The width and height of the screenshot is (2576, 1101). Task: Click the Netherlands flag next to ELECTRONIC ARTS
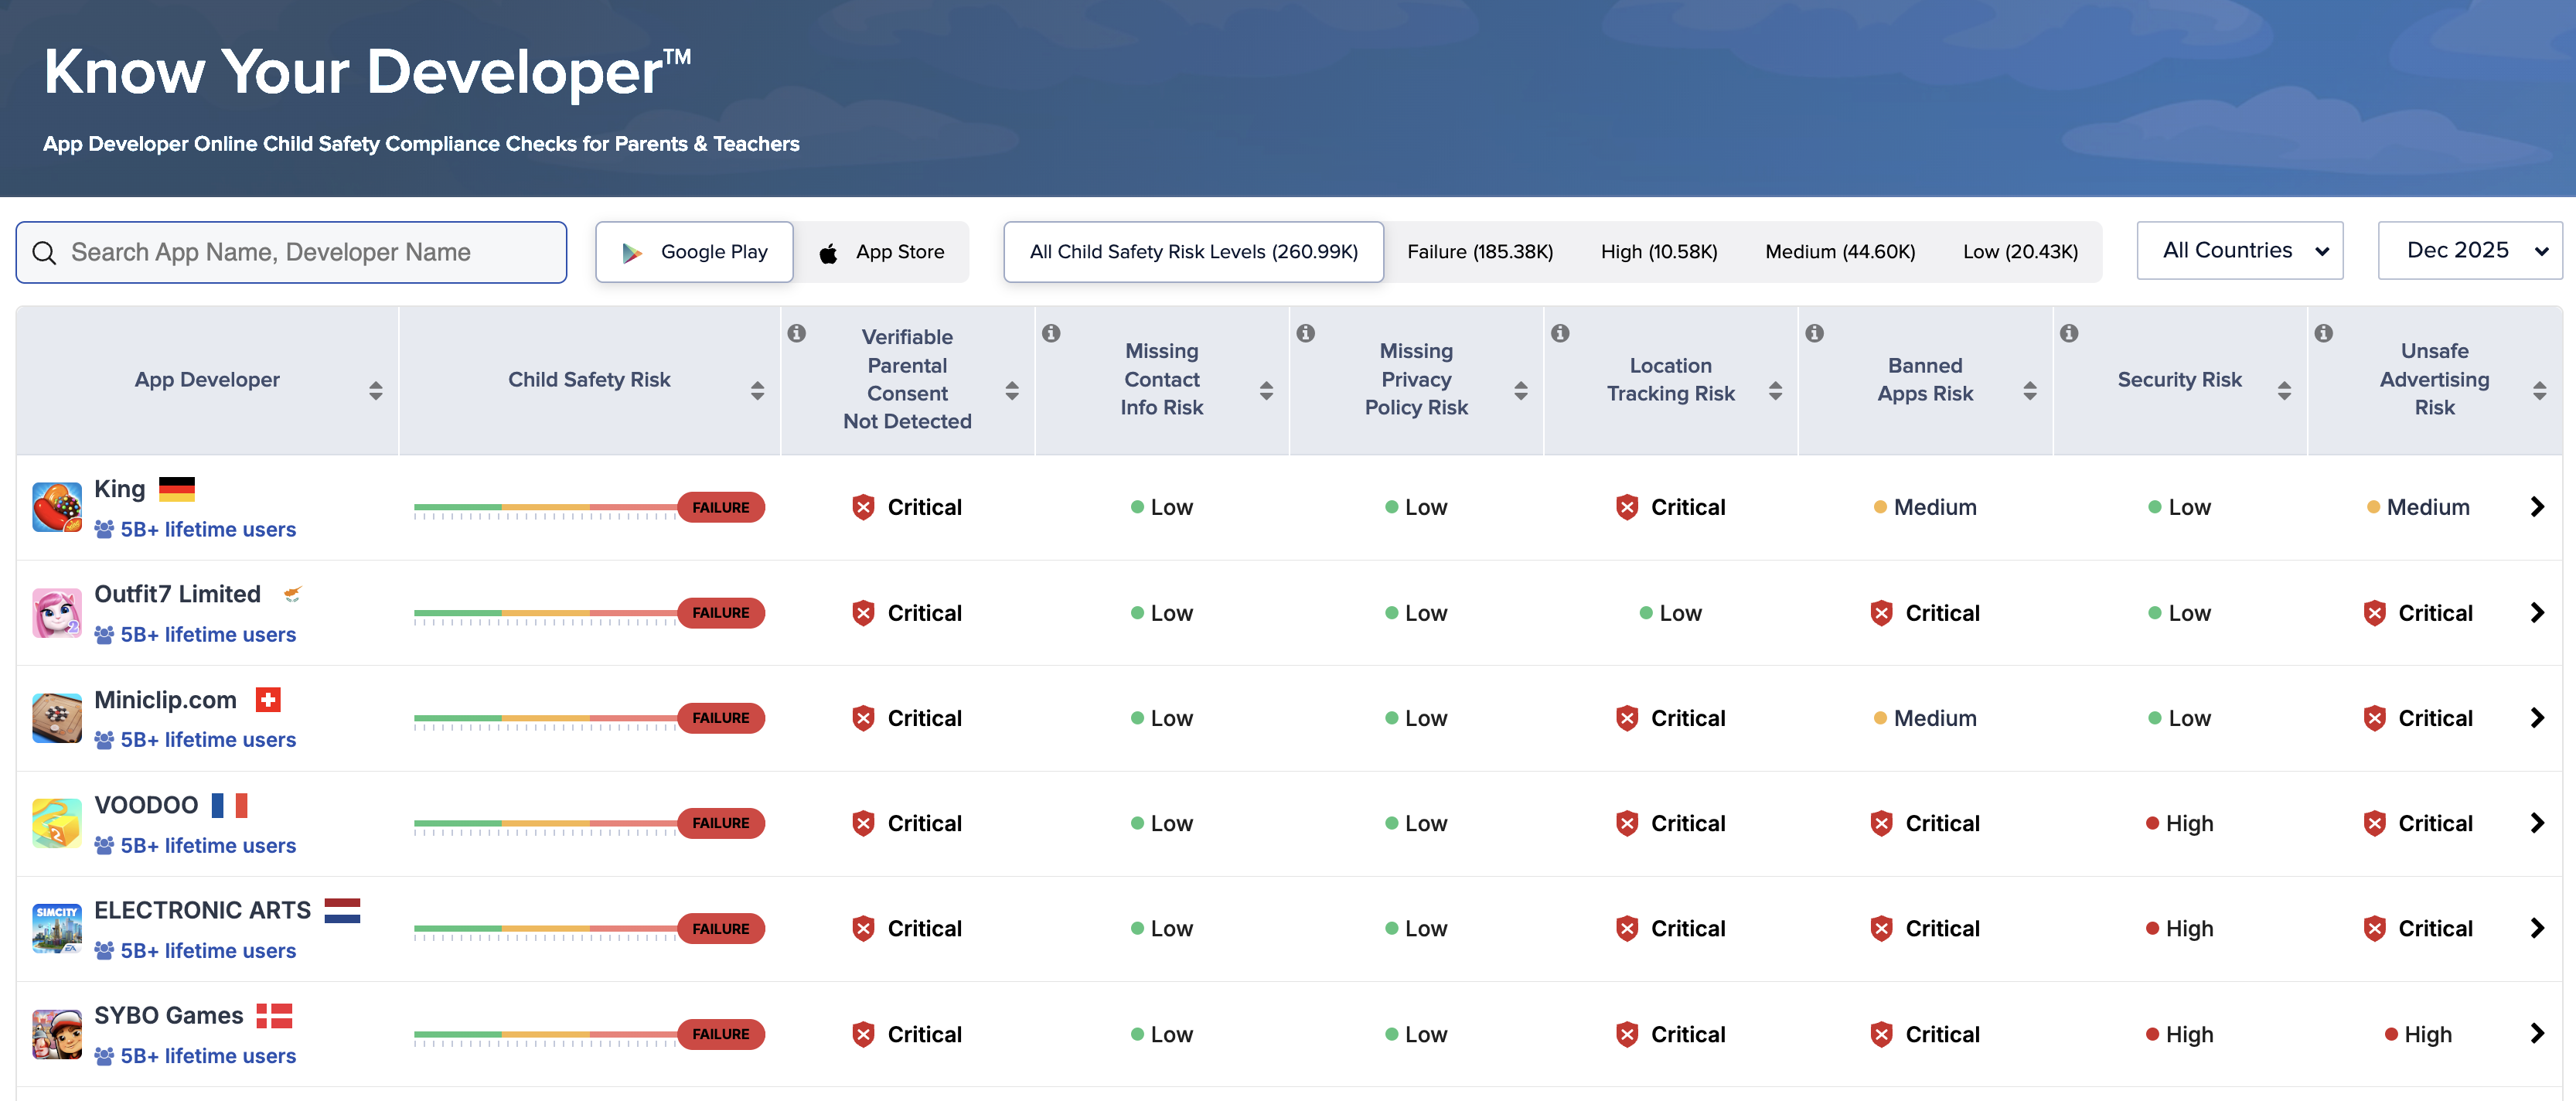[x=342, y=910]
